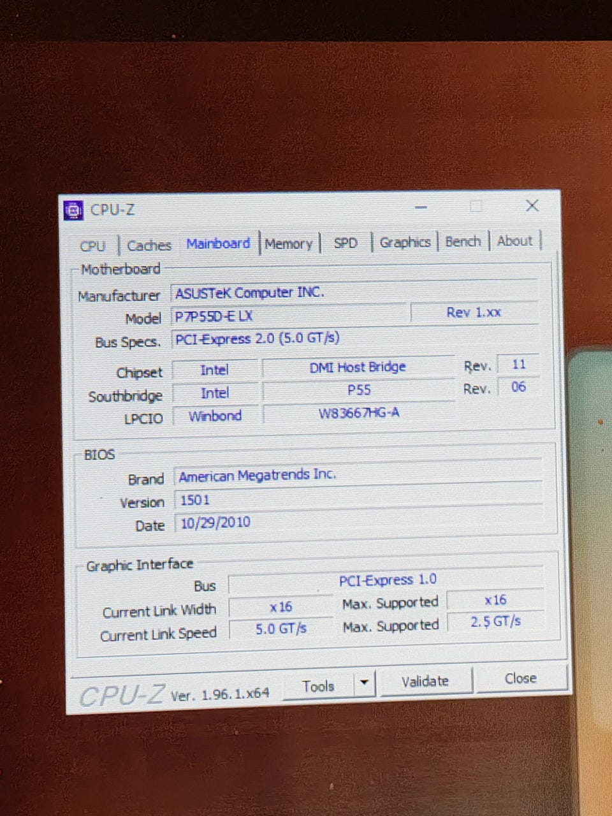
Task: Click the W83667HG-A field
Action: click(x=359, y=413)
